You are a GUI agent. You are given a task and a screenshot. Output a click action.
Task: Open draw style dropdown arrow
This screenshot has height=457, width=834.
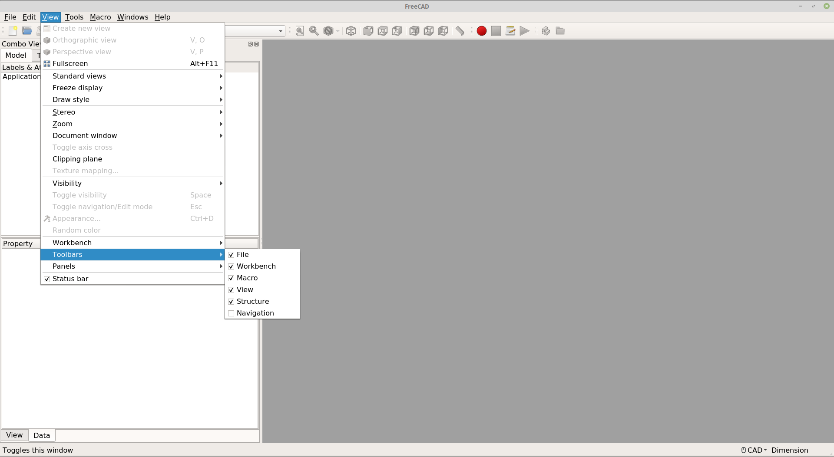click(x=338, y=31)
